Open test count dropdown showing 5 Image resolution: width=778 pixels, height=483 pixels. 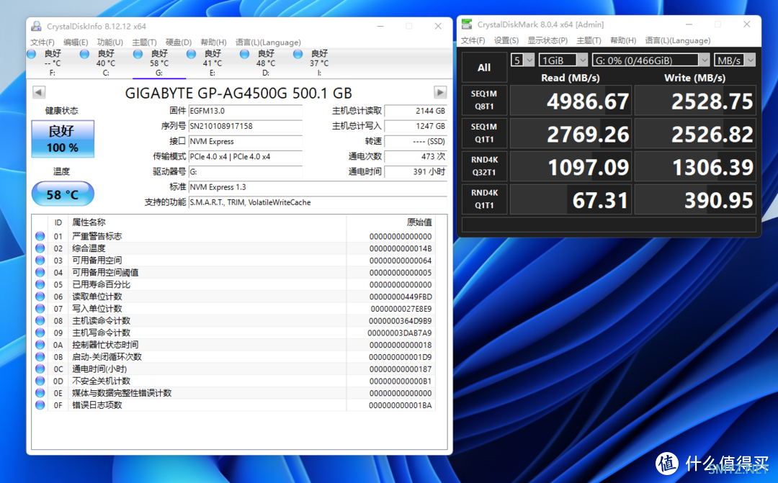tap(522, 60)
